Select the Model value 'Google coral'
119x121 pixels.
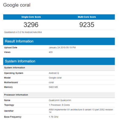(55, 78)
